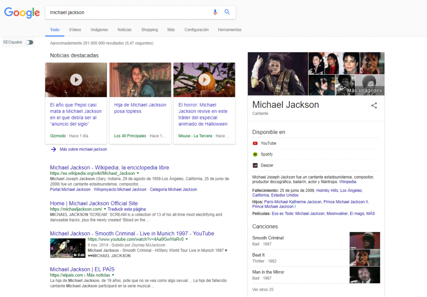
Task: Open the Hija de Michael Jackson posa topless article
Action: (x=140, y=108)
